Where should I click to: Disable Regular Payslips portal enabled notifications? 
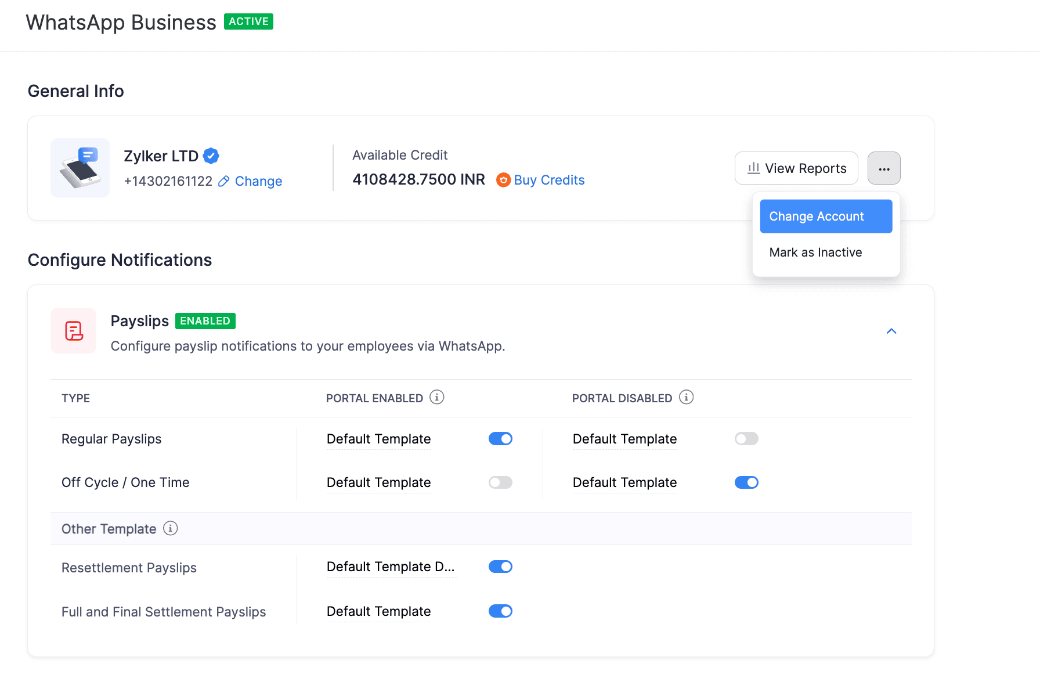click(x=500, y=438)
